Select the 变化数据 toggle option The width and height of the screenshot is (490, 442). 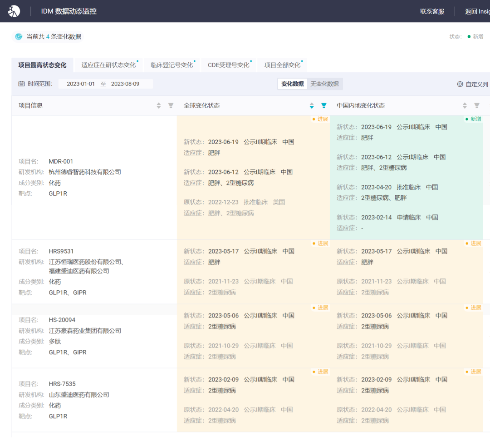(x=293, y=84)
